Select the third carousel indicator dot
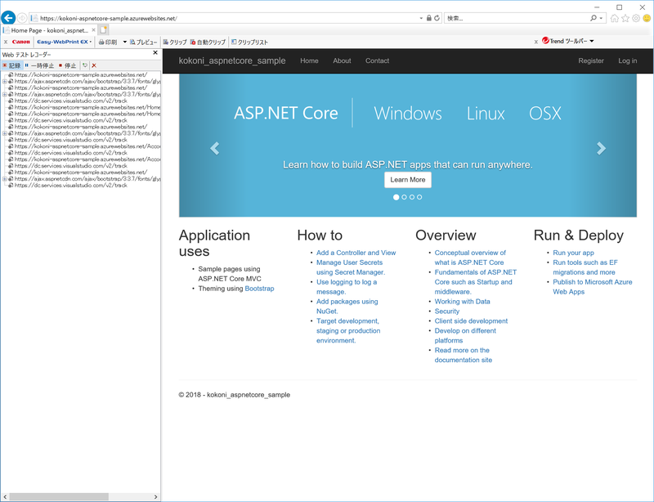This screenshot has height=502, width=654. (x=412, y=197)
